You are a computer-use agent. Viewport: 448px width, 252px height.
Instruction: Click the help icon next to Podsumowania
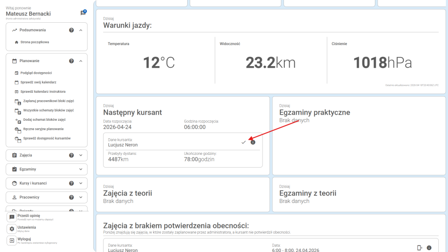(x=71, y=30)
